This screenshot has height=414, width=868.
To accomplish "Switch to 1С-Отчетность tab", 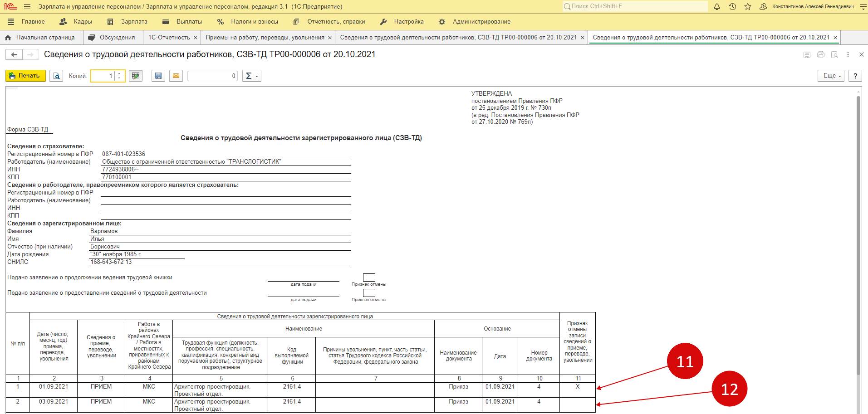I will click(169, 38).
